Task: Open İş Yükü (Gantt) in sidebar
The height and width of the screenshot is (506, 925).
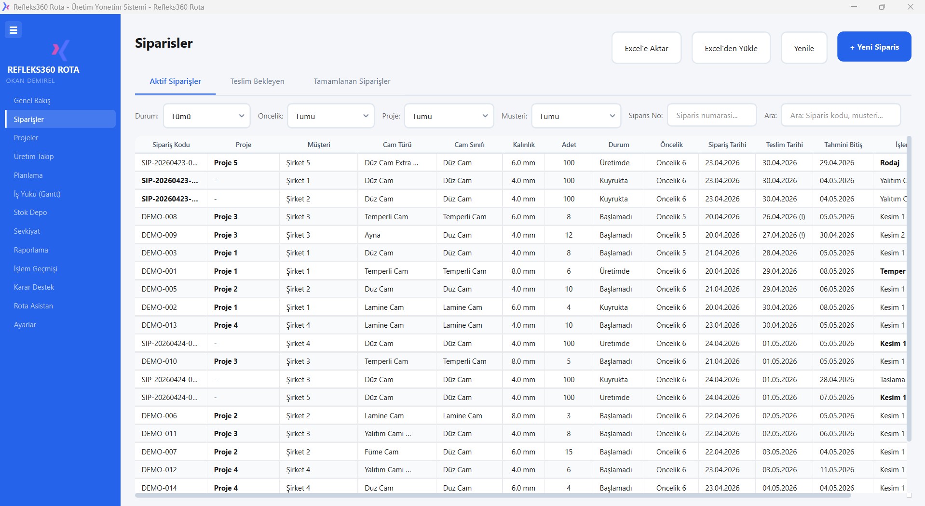Action: (37, 194)
